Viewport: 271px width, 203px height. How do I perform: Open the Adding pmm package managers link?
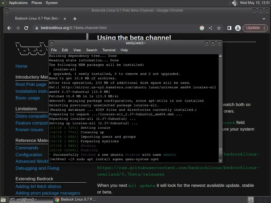(48, 193)
